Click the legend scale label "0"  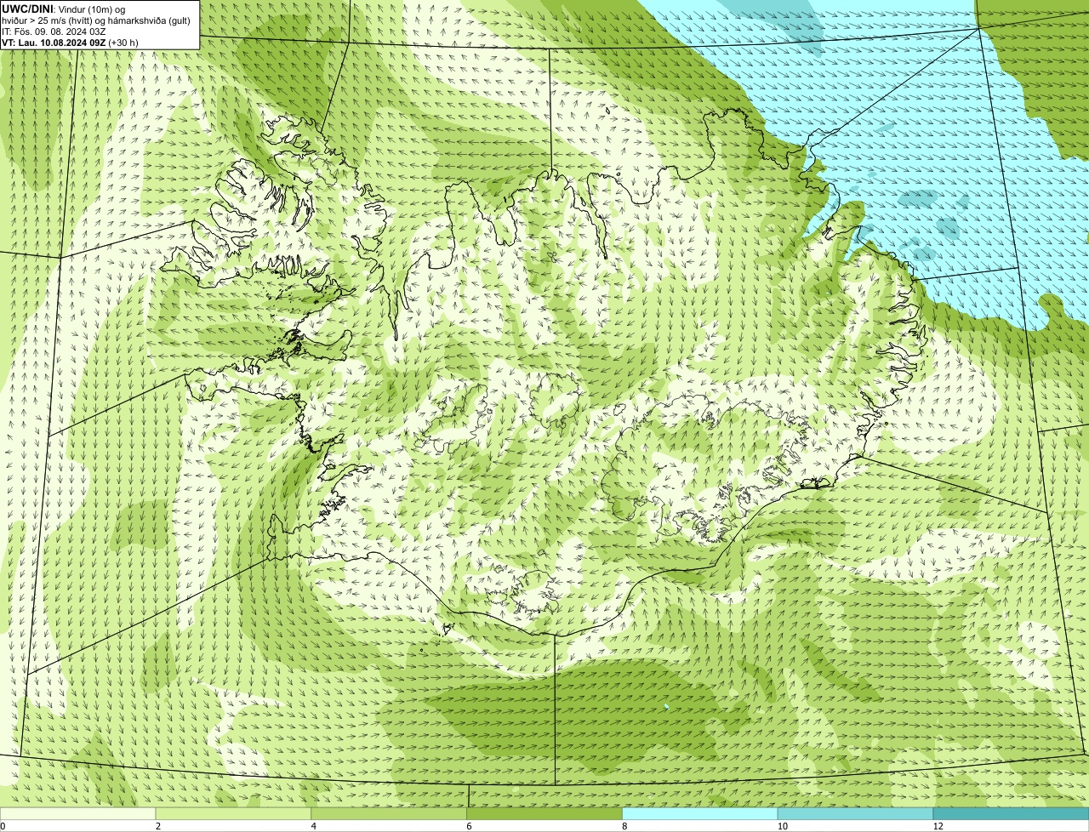point(3,826)
